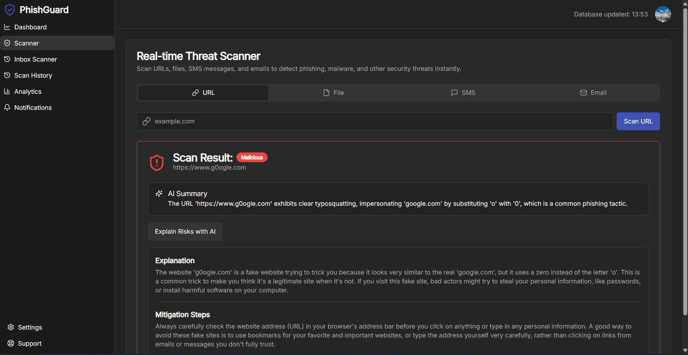Click the AI Summary sparkles icon
The width and height of the screenshot is (688, 355).
(159, 194)
